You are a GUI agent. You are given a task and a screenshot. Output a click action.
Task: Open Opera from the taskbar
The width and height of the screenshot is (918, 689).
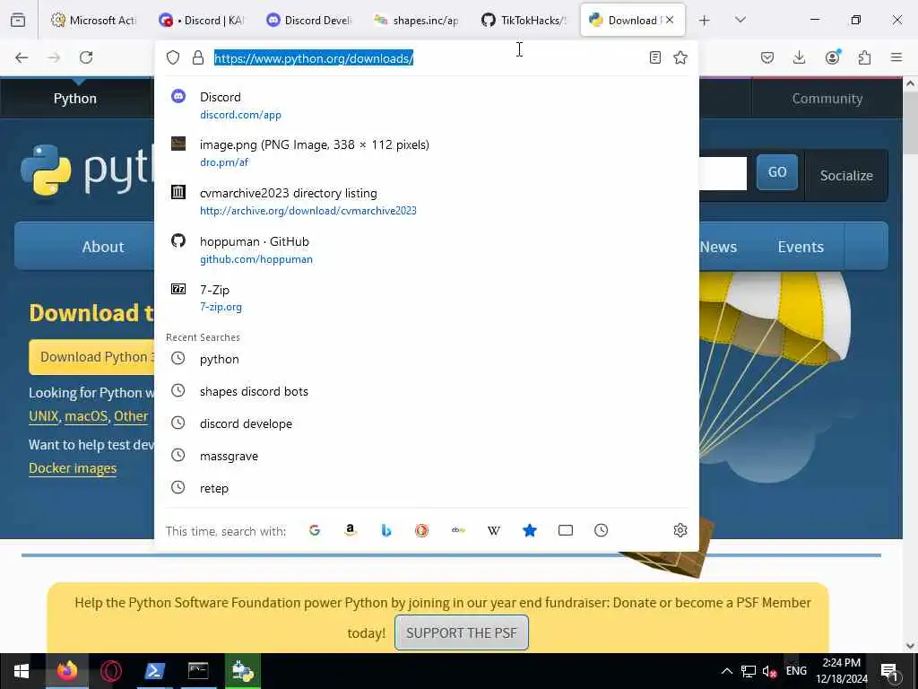pos(110,671)
